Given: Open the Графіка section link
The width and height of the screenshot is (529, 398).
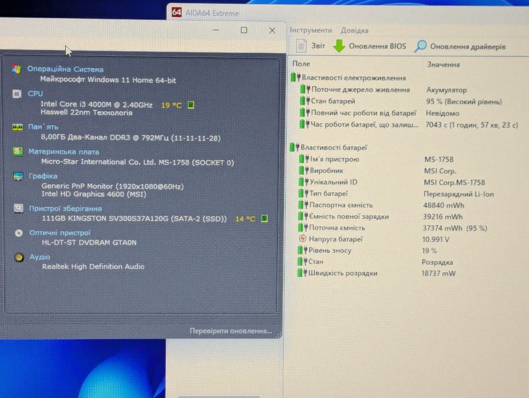Looking at the screenshot, I should coord(43,176).
